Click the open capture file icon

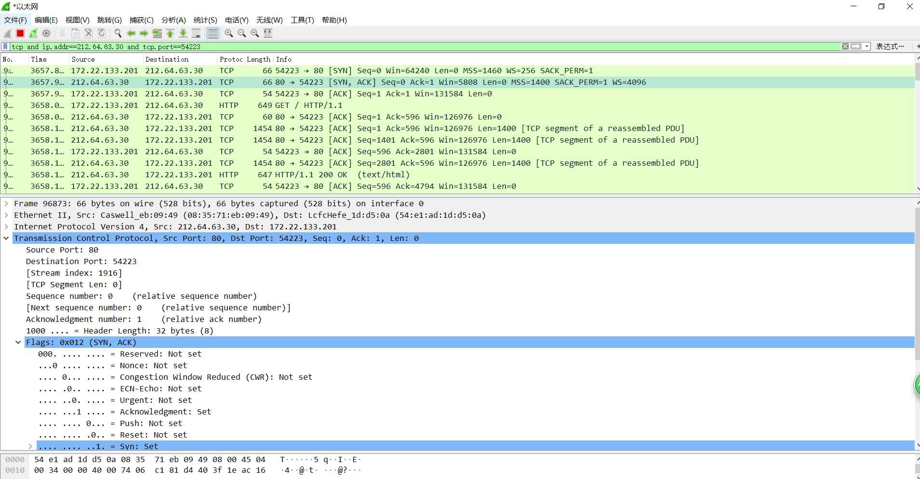(62, 33)
